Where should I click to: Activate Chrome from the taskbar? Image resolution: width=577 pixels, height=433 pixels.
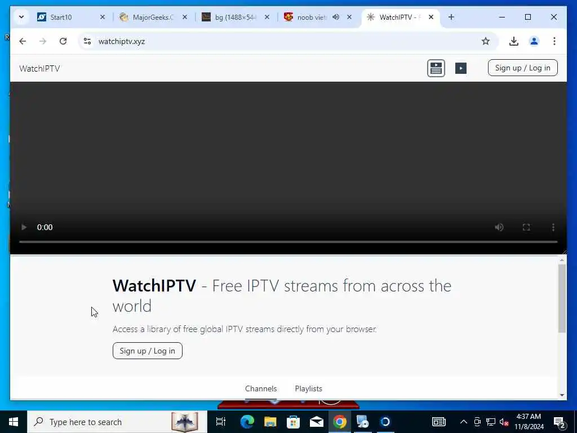(x=339, y=422)
